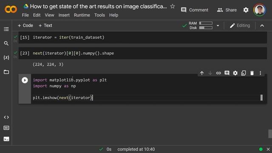Add a comment to the cell
The width and height of the screenshot is (272, 153).
(x=227, y=73)
